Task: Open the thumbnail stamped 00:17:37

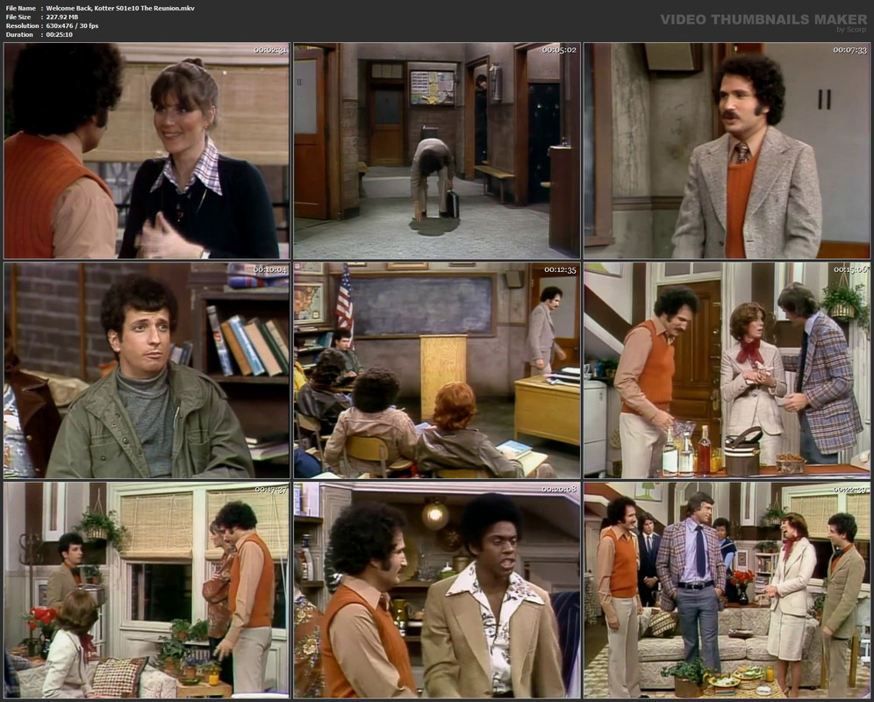Action: [x=147, y=590]
